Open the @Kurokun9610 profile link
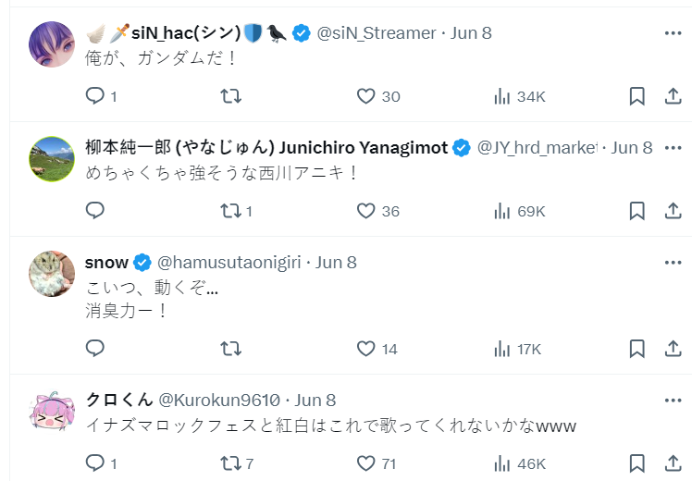This screenshot has height=481, width=692. pos(220,400)
